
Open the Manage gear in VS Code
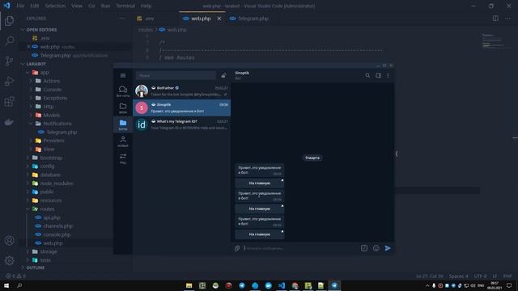[9, 260]
